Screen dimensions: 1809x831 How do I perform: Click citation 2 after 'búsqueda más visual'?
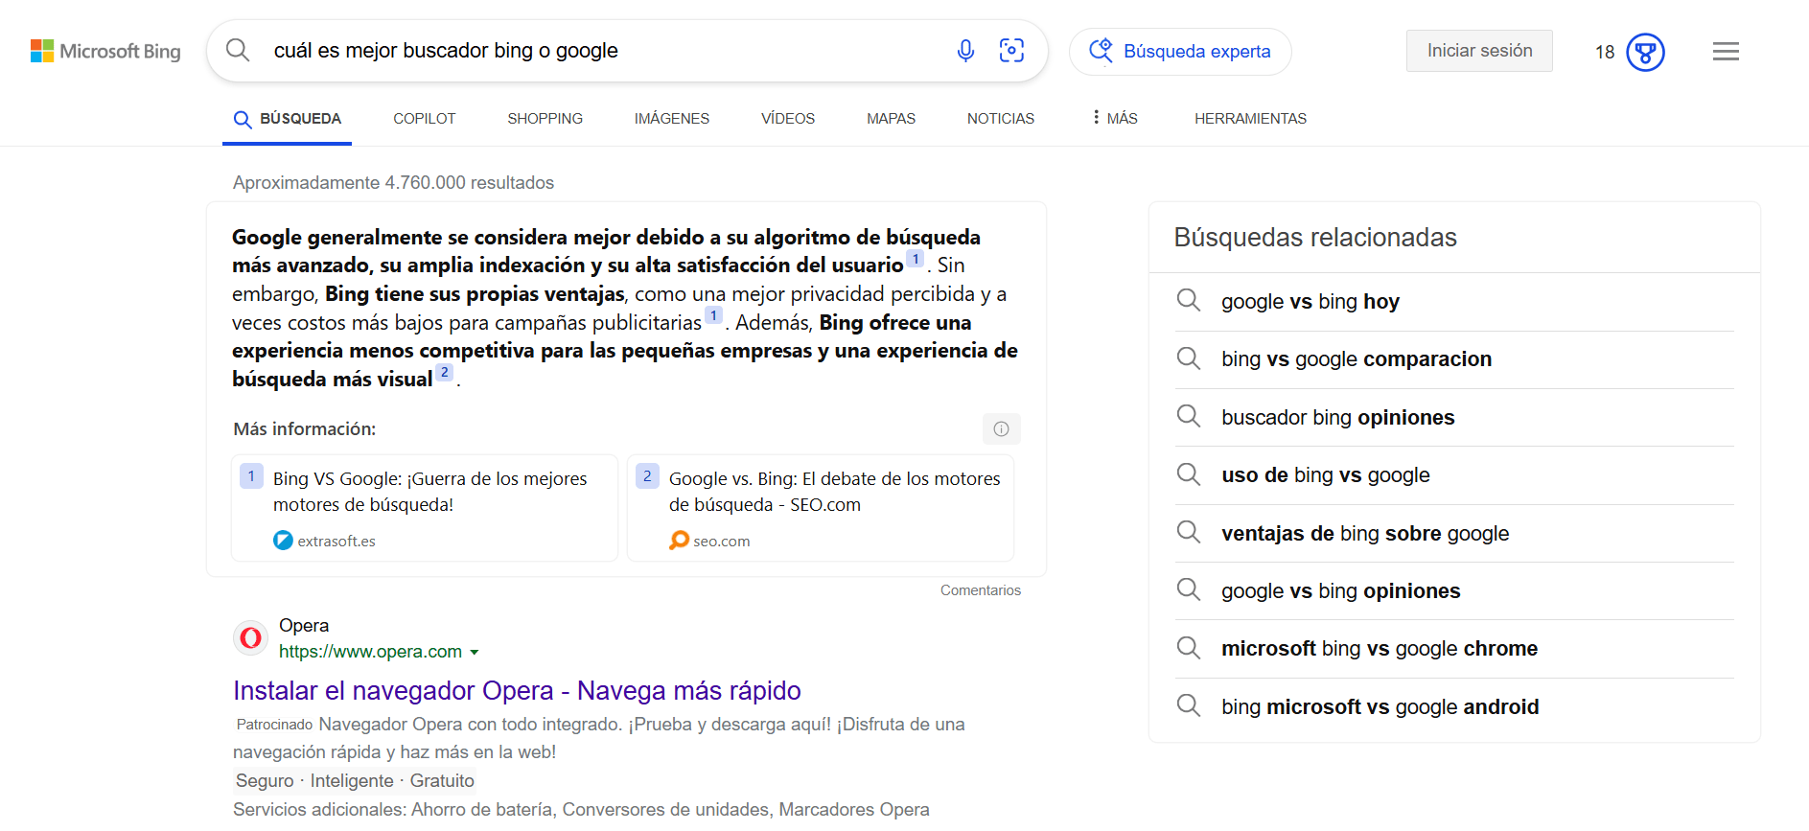click(444, 373)
